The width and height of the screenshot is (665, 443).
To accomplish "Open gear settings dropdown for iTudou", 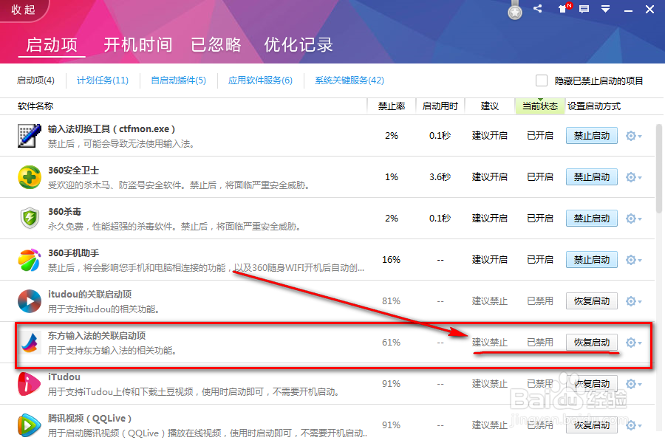I will pos(634,384).
